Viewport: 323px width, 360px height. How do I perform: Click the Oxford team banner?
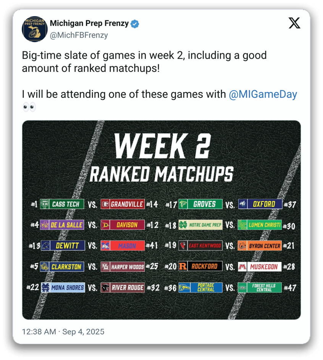260,204
